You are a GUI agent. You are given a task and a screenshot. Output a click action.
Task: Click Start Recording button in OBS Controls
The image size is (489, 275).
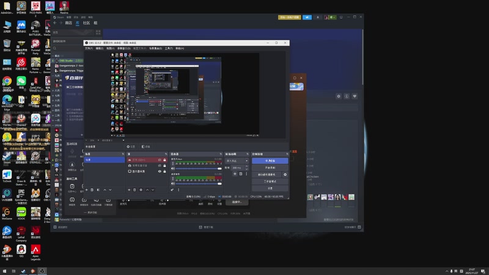pyautogui.click(x=270, y=167)
